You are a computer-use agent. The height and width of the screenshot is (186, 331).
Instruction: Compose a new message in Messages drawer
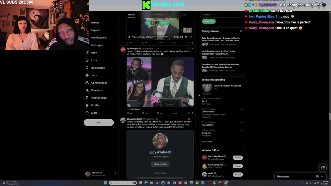(317, 176)
